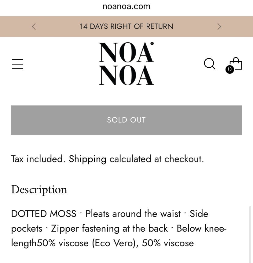Viewport: 253px width, 263px height.
Task: Click the "Pleats around the waist" text
Action: pos(133,214)
